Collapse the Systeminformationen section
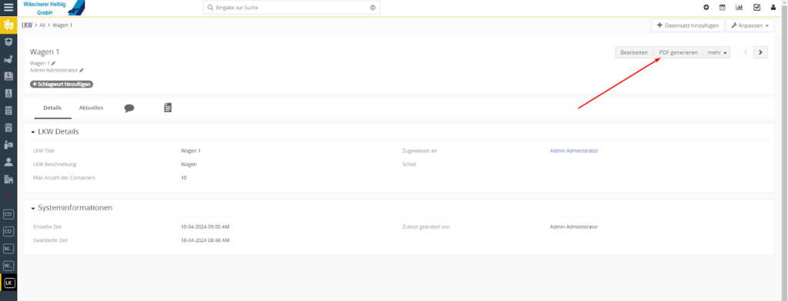The image size is (788, 301). point(33,208)
